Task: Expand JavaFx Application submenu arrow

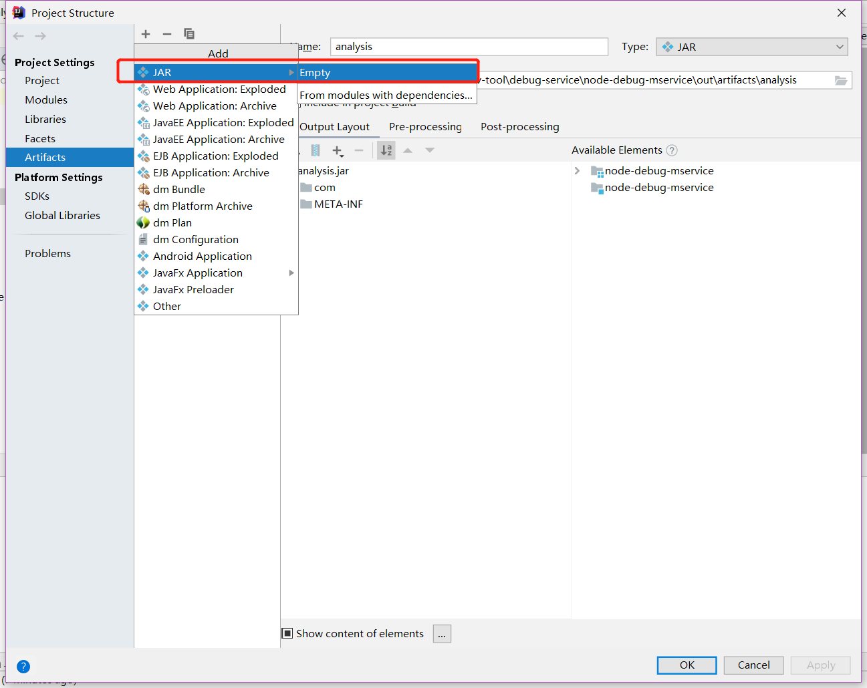Action: point(291,273)
